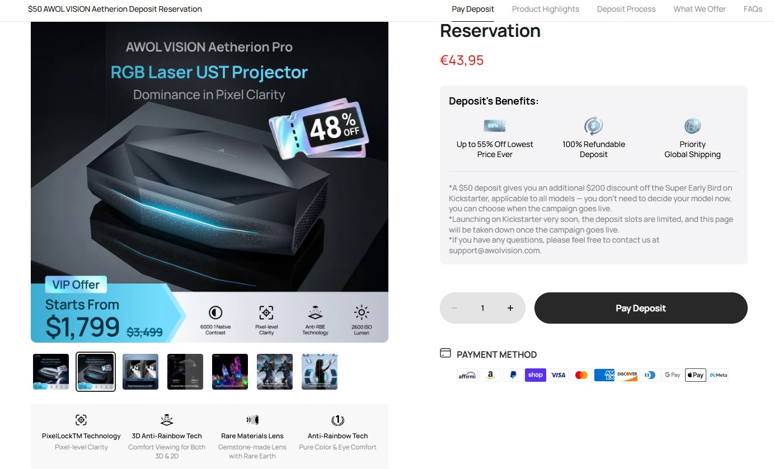Click the 100% Refundable Deposit icon
This screenshot has width=774, height=469.
pyautogui.click(x=593, y=126)
